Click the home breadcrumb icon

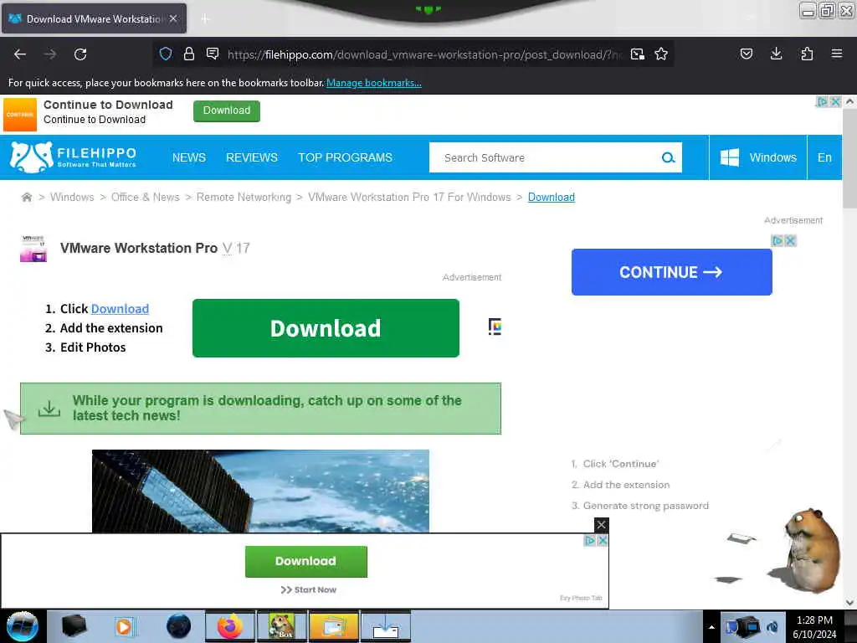[26, 197]
